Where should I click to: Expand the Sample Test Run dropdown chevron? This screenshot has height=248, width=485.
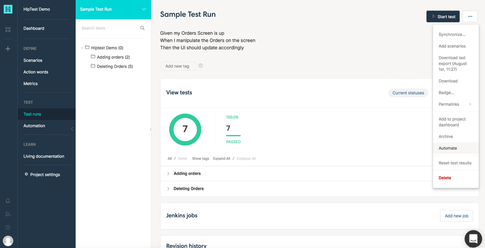pos(144,9)
